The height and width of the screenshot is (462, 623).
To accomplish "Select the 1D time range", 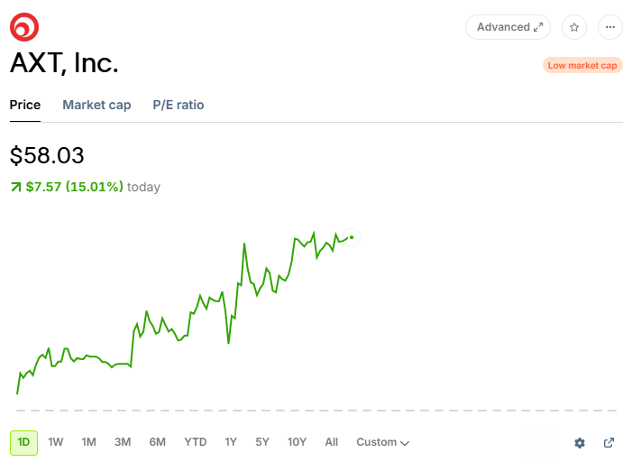I will tap(23, 442).
